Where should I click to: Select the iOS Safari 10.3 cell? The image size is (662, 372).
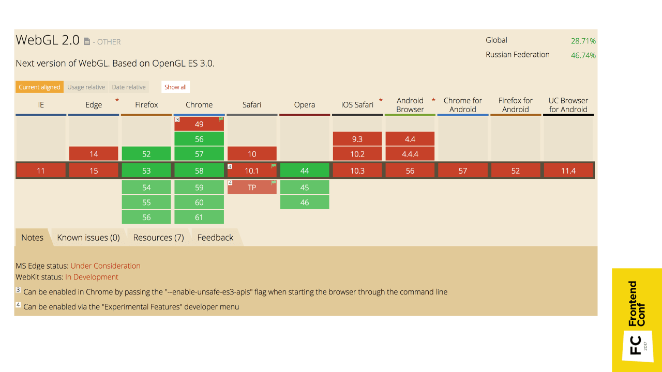(357, 171)
